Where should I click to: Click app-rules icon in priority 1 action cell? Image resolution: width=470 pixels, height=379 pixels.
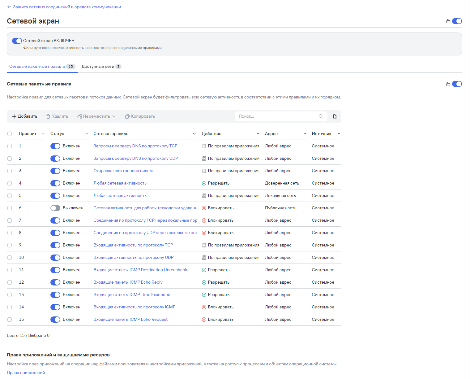[x=204, y=146]
